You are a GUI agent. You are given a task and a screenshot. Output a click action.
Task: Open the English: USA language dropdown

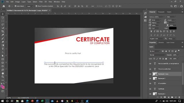coord(156,39)
